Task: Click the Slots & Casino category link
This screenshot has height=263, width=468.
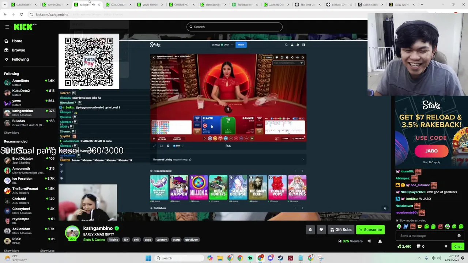Action: [94, 240]
